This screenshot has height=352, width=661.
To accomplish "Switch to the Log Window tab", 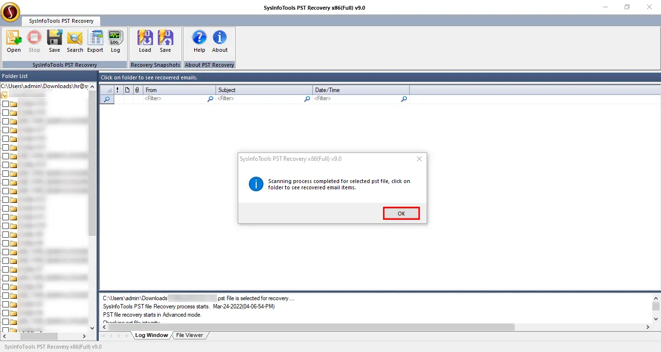I will tap(152, 335).
